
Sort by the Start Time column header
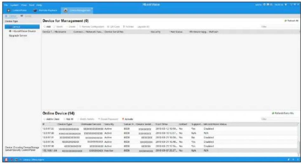[162, 124]
